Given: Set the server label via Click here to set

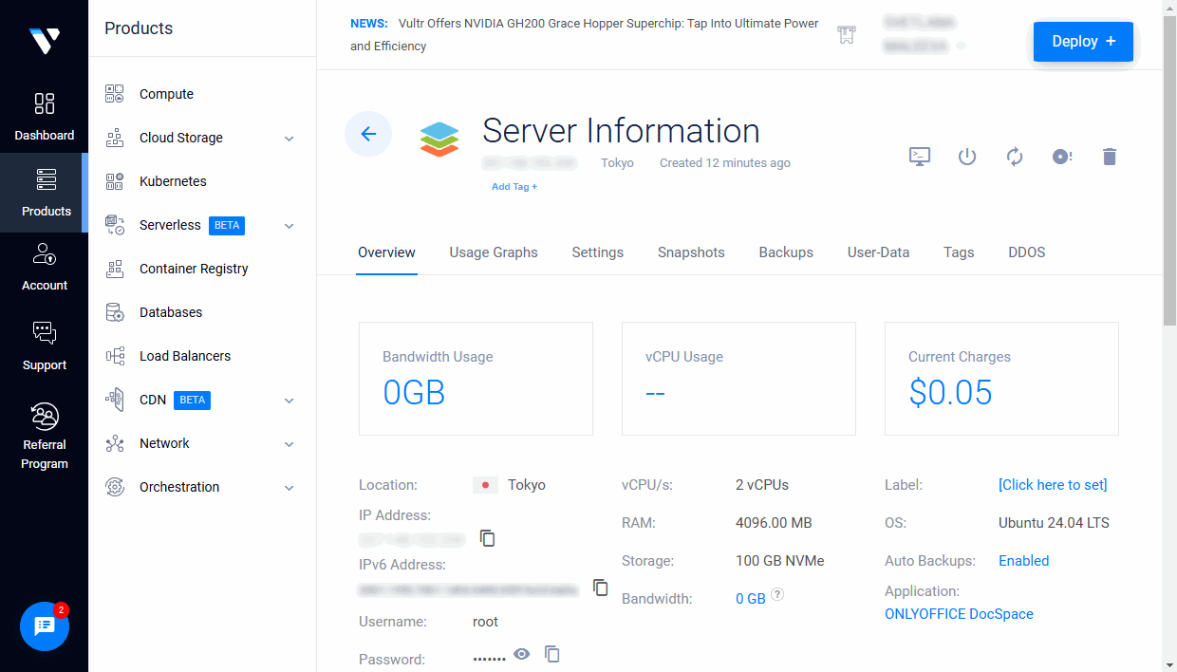Looking at the screenshot, I should click(x=1053, y=484).
